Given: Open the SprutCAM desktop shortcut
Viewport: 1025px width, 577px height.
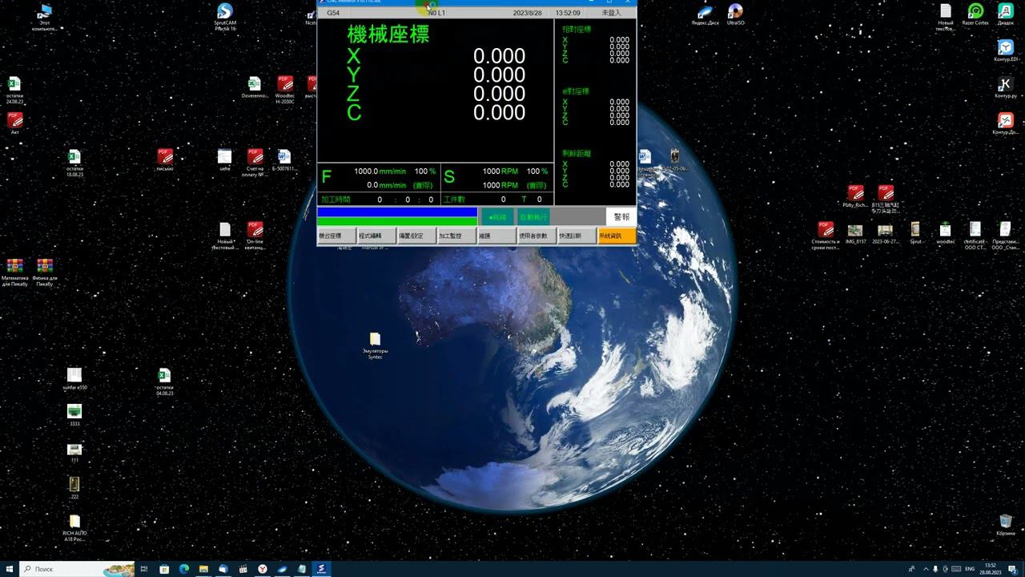Looking at the screenshot, I should click(x=225, y=17).
